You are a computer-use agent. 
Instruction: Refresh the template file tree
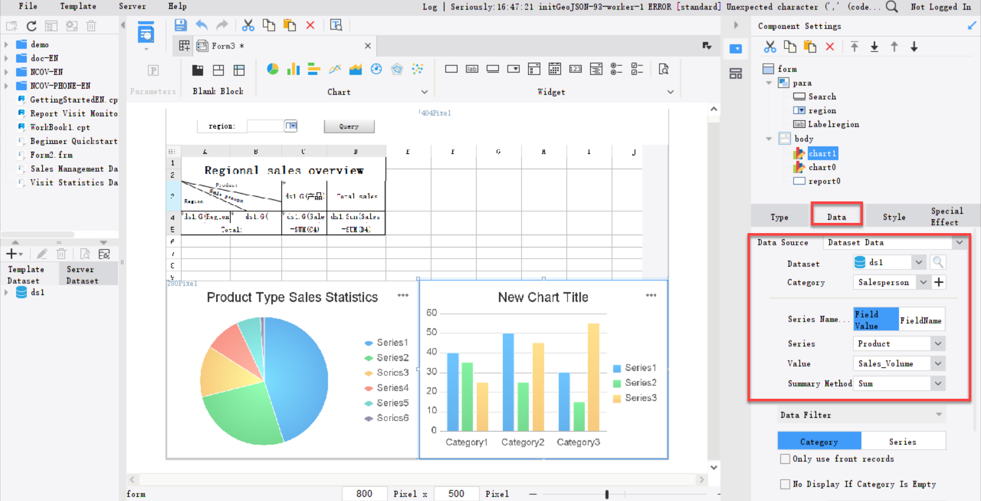[x=32, y=26]
